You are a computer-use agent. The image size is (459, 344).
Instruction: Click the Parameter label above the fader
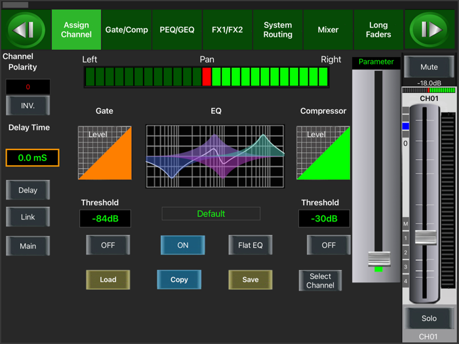(x=376, y=62)
